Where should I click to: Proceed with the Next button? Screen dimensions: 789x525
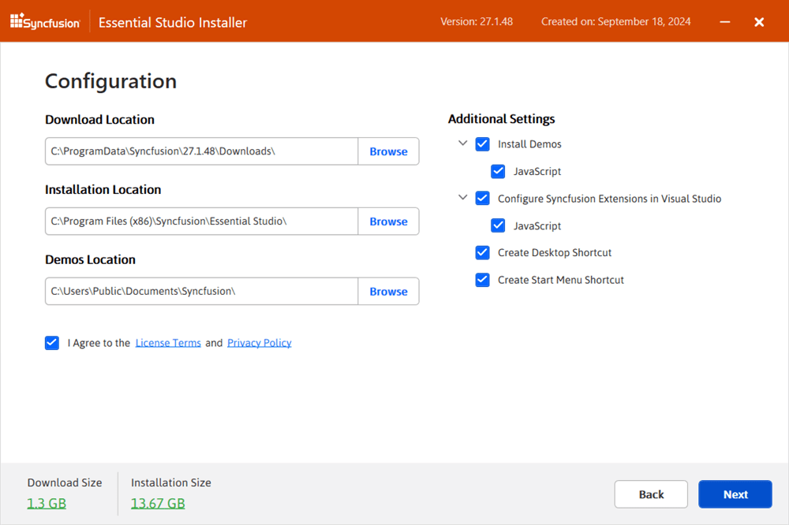[735, 494]
